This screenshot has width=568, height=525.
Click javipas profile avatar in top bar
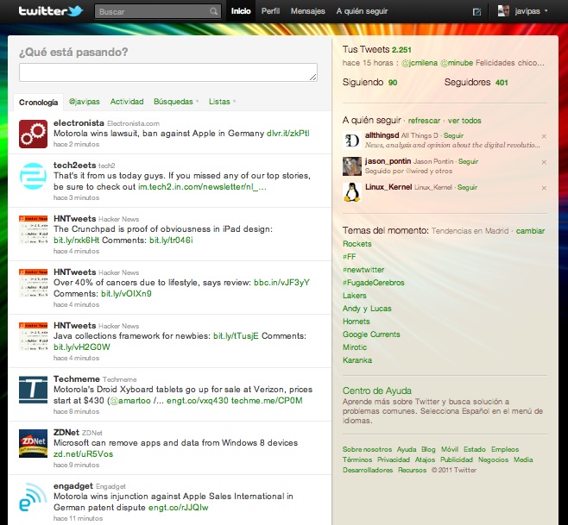point(503,11)
